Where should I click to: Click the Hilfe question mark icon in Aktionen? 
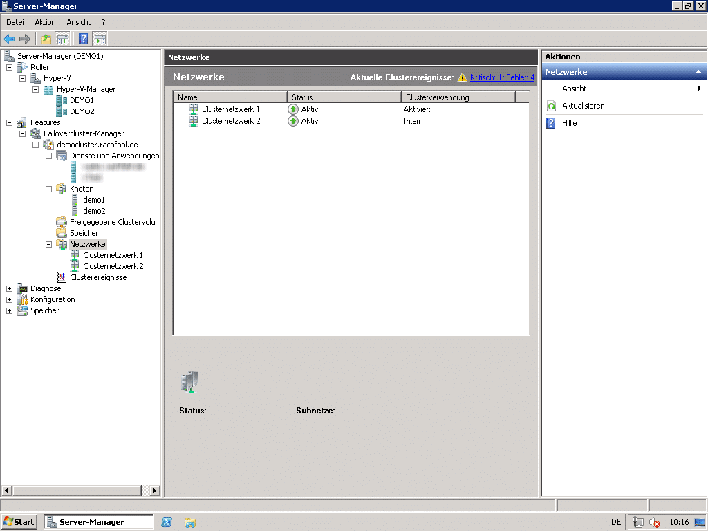(x=551, y=123)
